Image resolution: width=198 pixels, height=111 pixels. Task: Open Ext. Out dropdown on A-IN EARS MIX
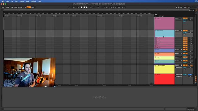[179, 66]
